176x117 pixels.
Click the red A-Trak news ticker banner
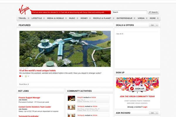click(71, 12)
